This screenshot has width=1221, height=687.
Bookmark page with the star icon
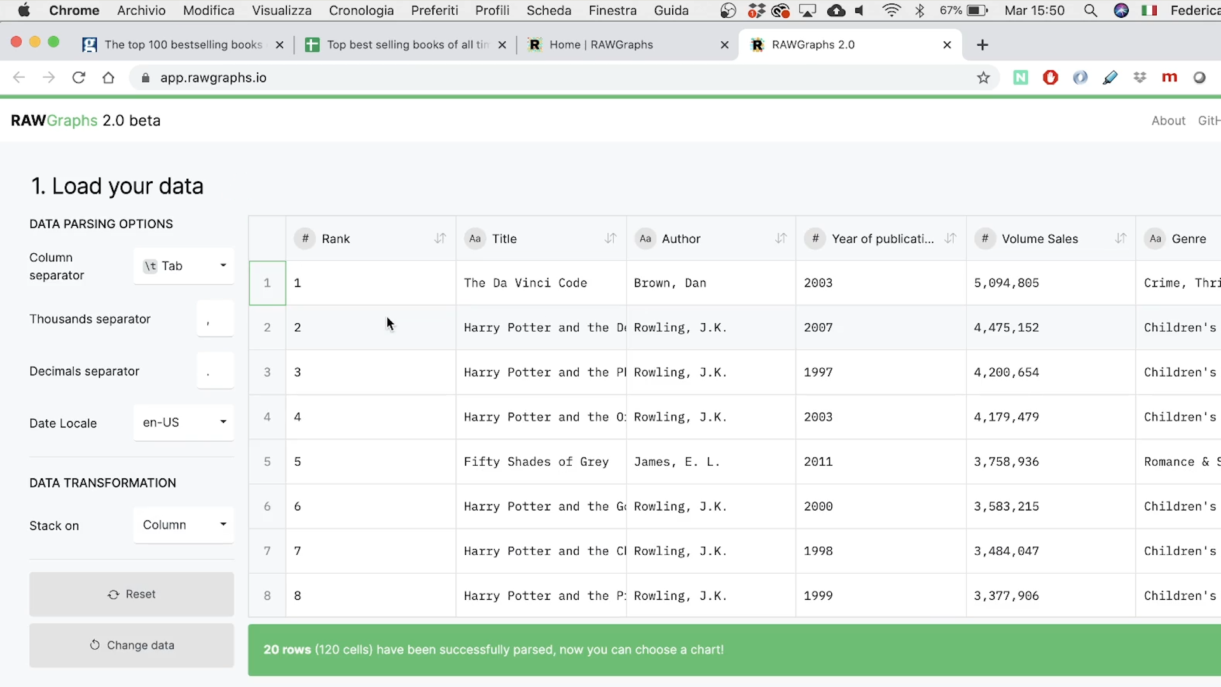[983, 78]
